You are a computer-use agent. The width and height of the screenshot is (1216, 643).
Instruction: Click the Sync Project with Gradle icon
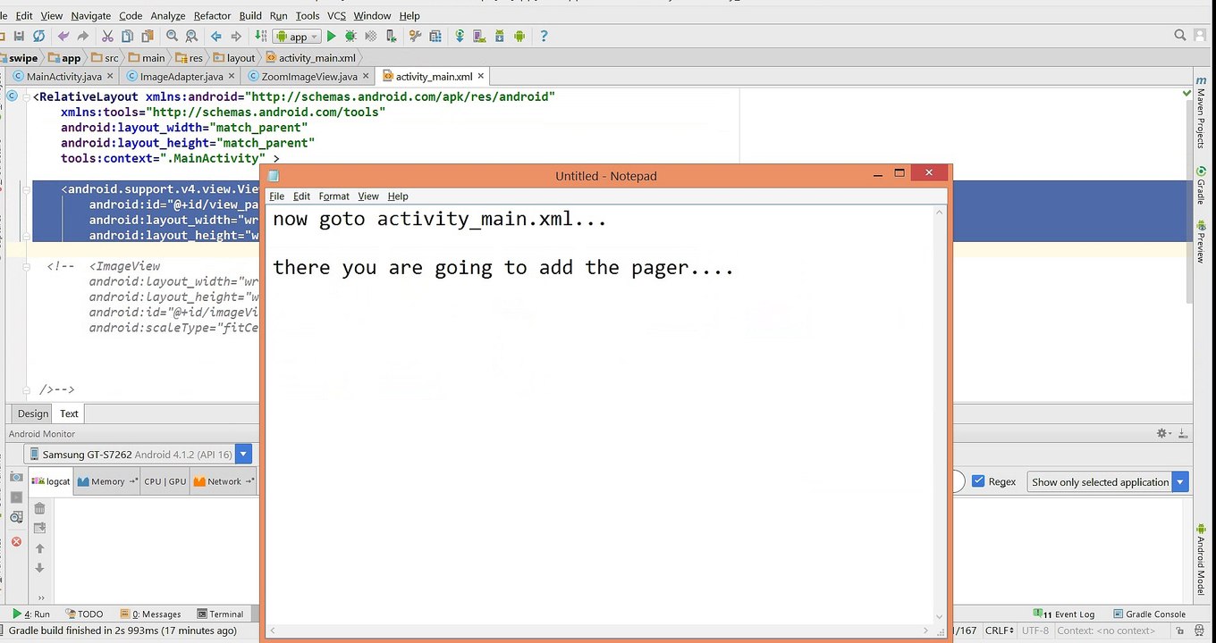(460, 37)
